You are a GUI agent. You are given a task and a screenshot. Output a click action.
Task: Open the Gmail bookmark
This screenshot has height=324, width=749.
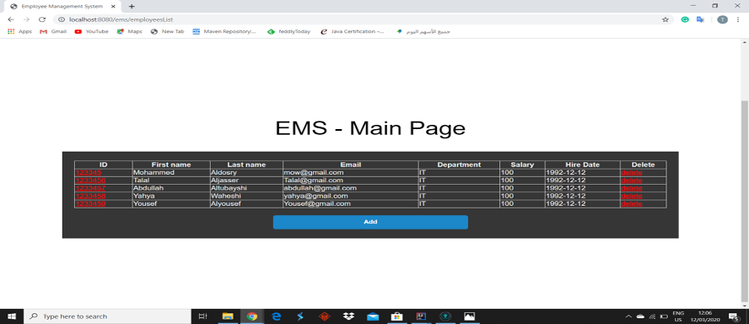tap(53, 31)
